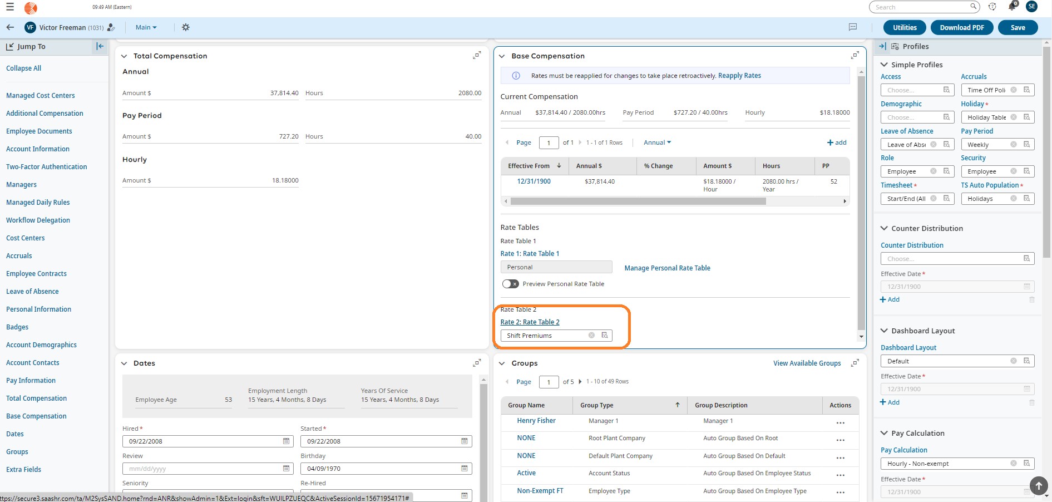Viewport: 1052px width, 502px height.
Task: Open the hamburger main menu
Action: tap(10, 7)
